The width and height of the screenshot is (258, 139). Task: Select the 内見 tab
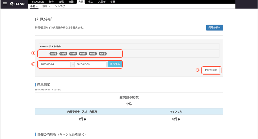point(80,2)
